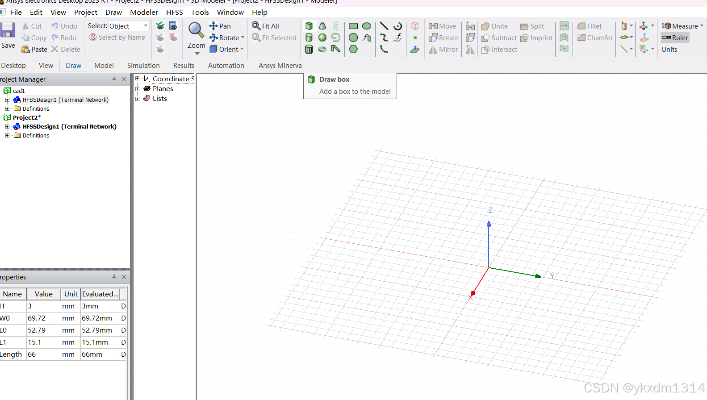Select the Draw cone tool
Screen dimensions: 707x400
pyautogui.click(x=322, y=26)
